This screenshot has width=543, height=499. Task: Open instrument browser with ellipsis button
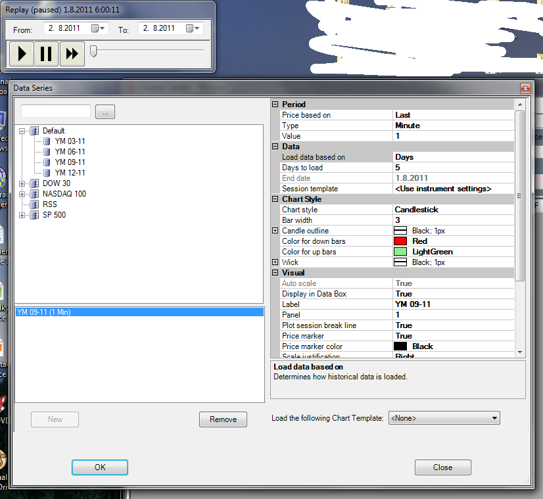click(105, 112)
